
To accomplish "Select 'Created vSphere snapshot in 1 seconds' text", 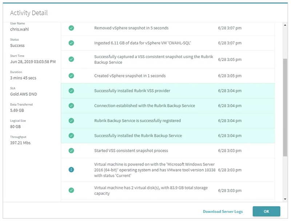I will coord(130,76).
